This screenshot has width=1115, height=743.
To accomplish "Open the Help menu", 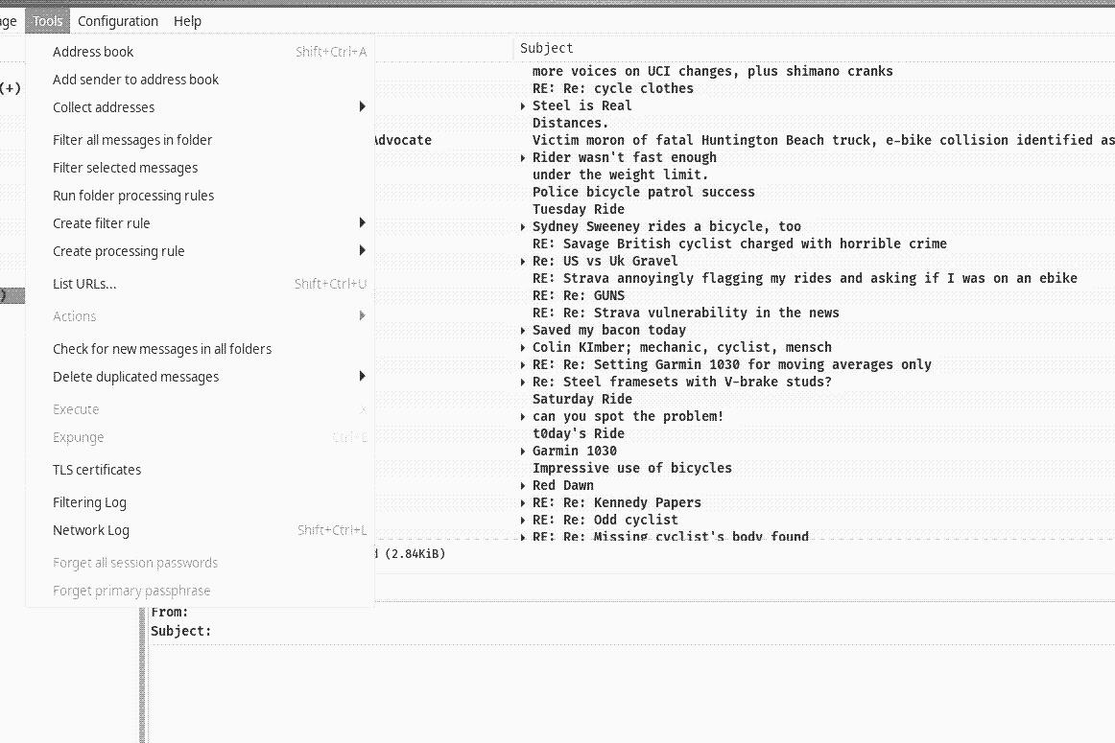I will [x=188, y=21].
